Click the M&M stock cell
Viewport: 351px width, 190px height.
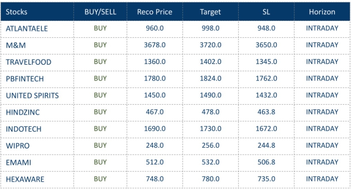point(16,45)
